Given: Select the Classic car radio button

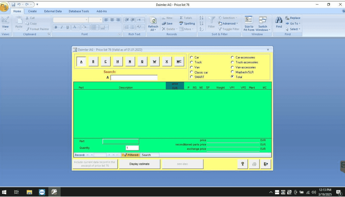Looking at the screenshot, I should [x=191, y=72].
